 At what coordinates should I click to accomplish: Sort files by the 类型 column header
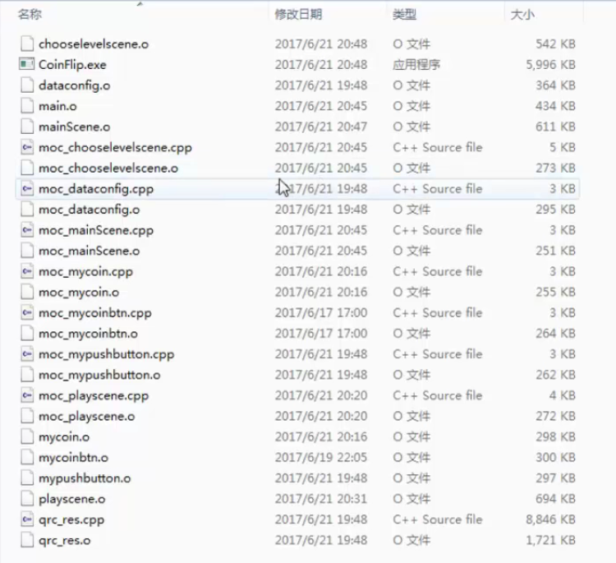tap(404, 15)
